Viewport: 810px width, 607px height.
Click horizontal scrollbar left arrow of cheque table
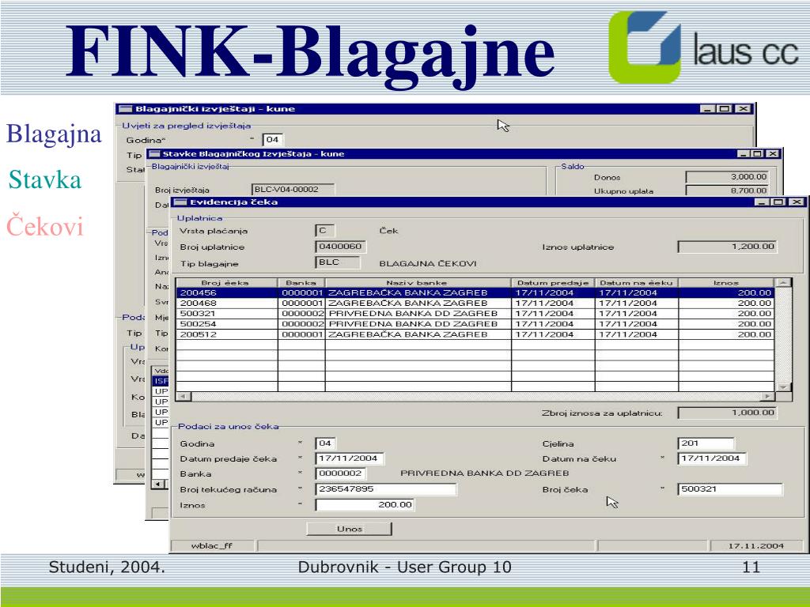coord(184,397)
